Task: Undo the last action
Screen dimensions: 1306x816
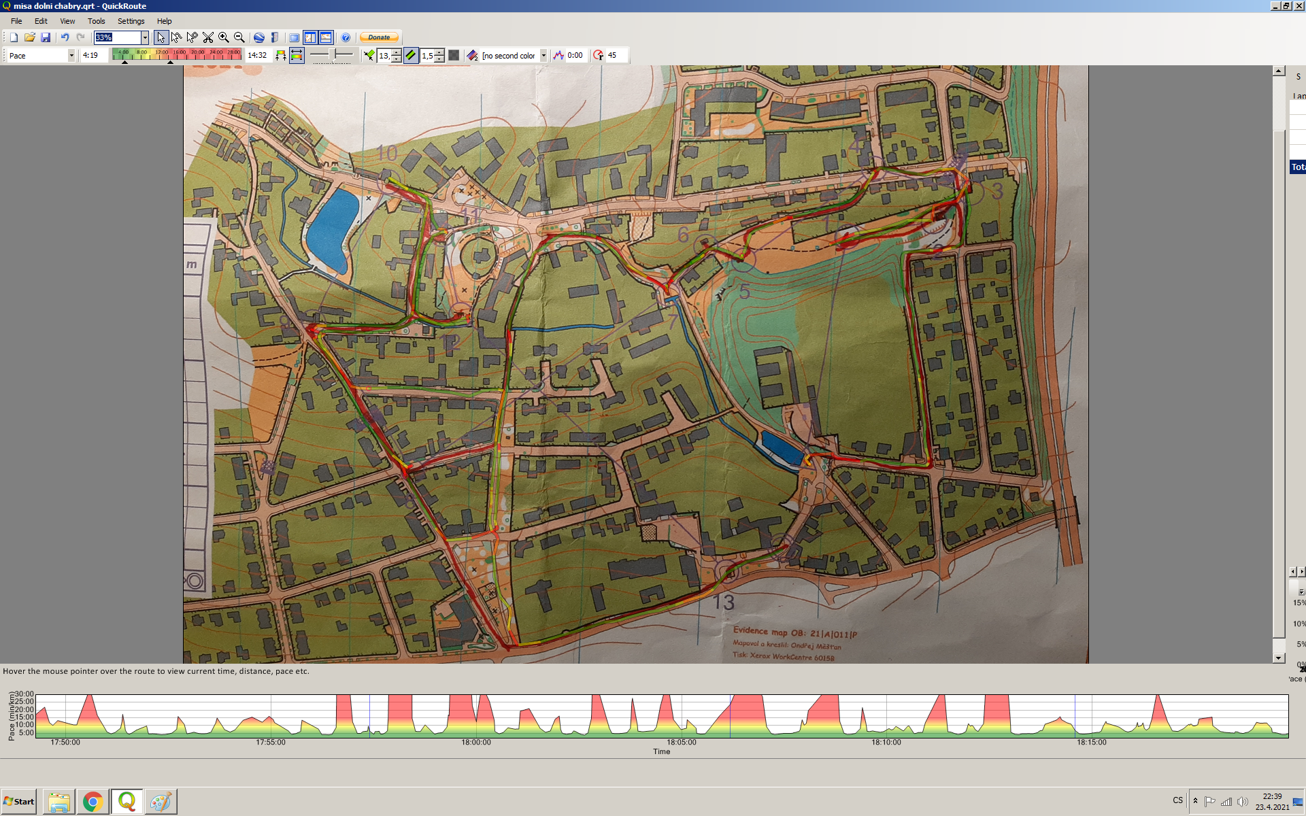Action: pos(65,37)
